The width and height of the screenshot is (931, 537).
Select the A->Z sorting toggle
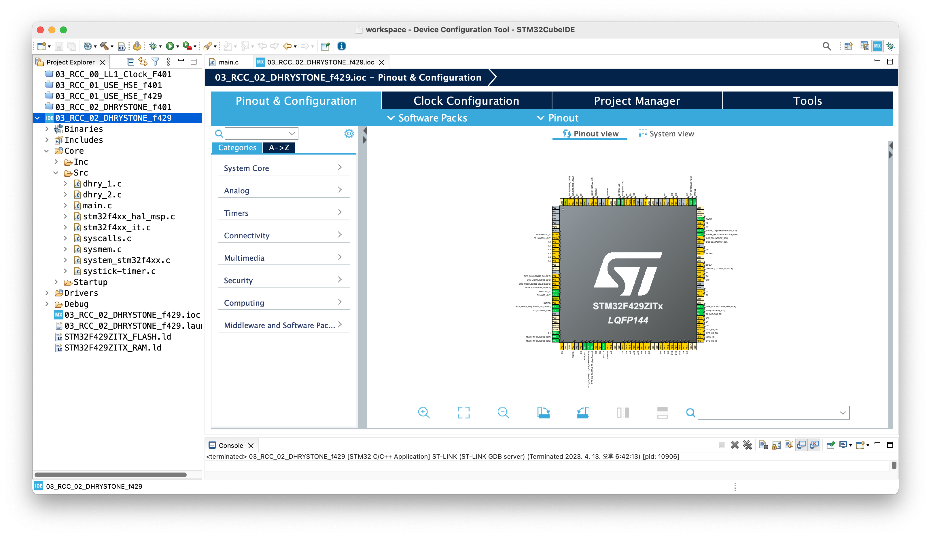point(279,148)
